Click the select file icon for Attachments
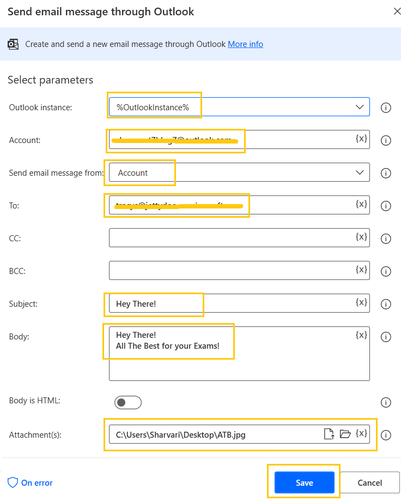 pyautogui.click(x=329, y=433)
